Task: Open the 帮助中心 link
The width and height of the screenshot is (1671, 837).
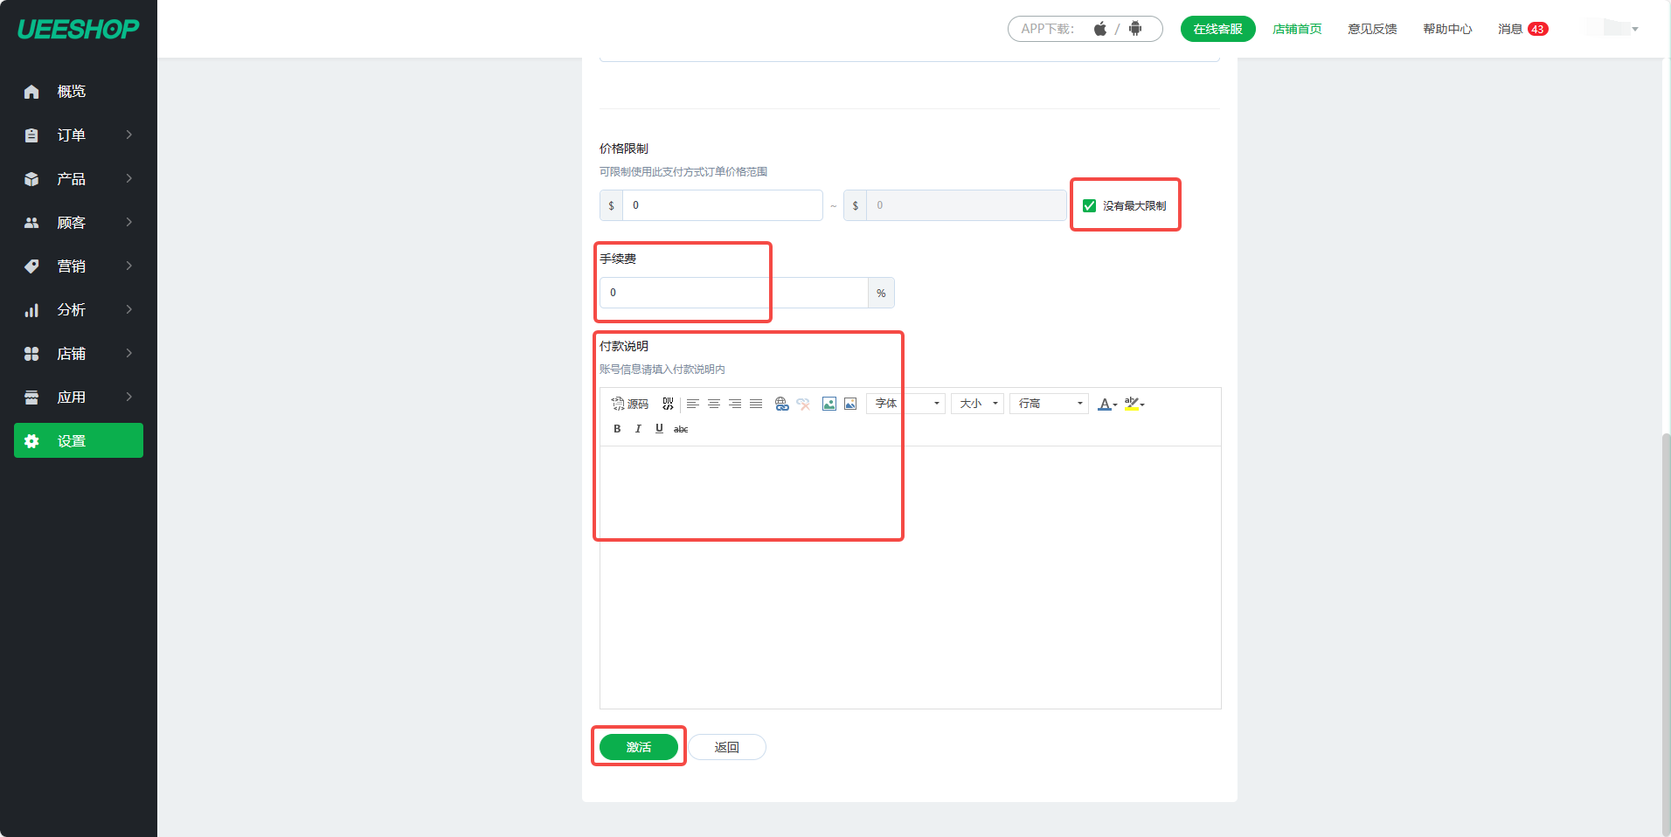Action: [1447, 29]
